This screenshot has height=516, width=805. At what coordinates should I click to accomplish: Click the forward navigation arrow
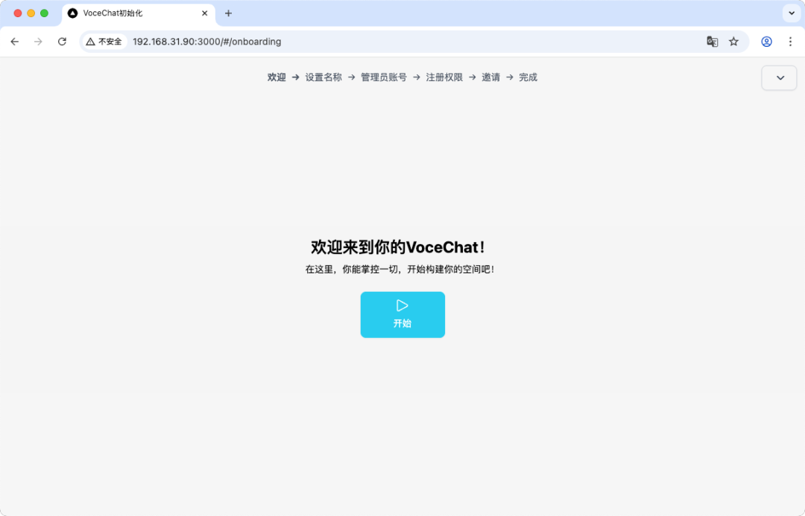point(38,42)
